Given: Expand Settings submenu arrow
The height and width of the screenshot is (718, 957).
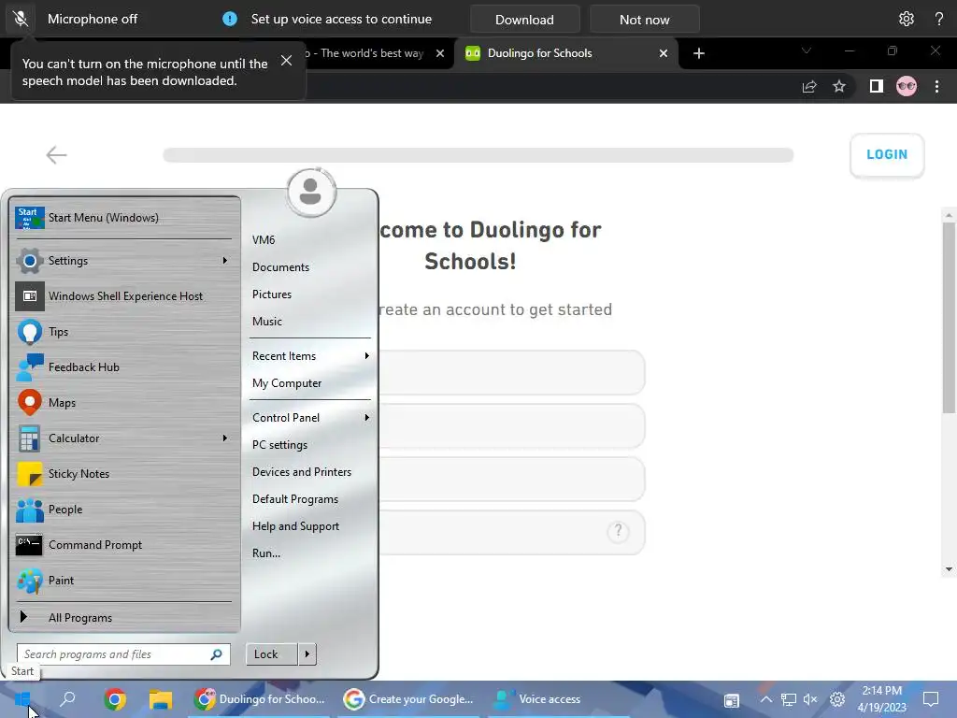Looking at the screenshot, I should point(224,261).
